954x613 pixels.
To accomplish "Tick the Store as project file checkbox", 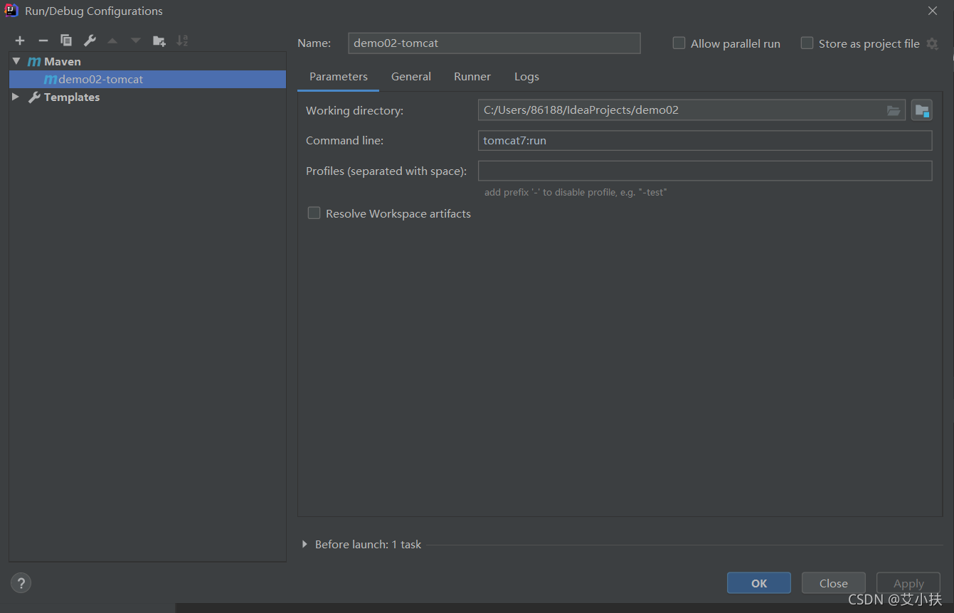I will pos(807,43).
